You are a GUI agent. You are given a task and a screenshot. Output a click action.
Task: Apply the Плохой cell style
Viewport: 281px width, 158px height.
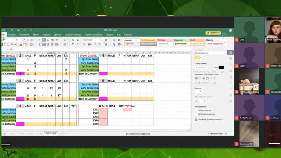(165, 40)
